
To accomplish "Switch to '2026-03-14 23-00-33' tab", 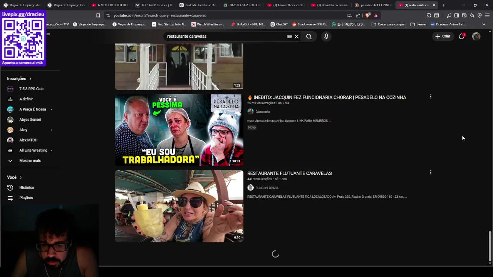I will (241, 5).
